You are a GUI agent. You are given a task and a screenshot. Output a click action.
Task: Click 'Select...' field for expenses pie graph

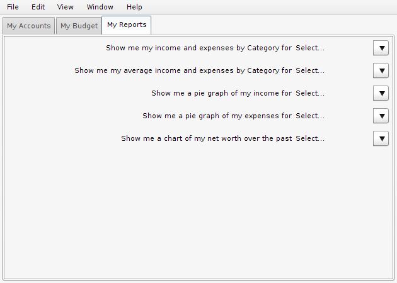pyautogui.click(x=310, y=116)
